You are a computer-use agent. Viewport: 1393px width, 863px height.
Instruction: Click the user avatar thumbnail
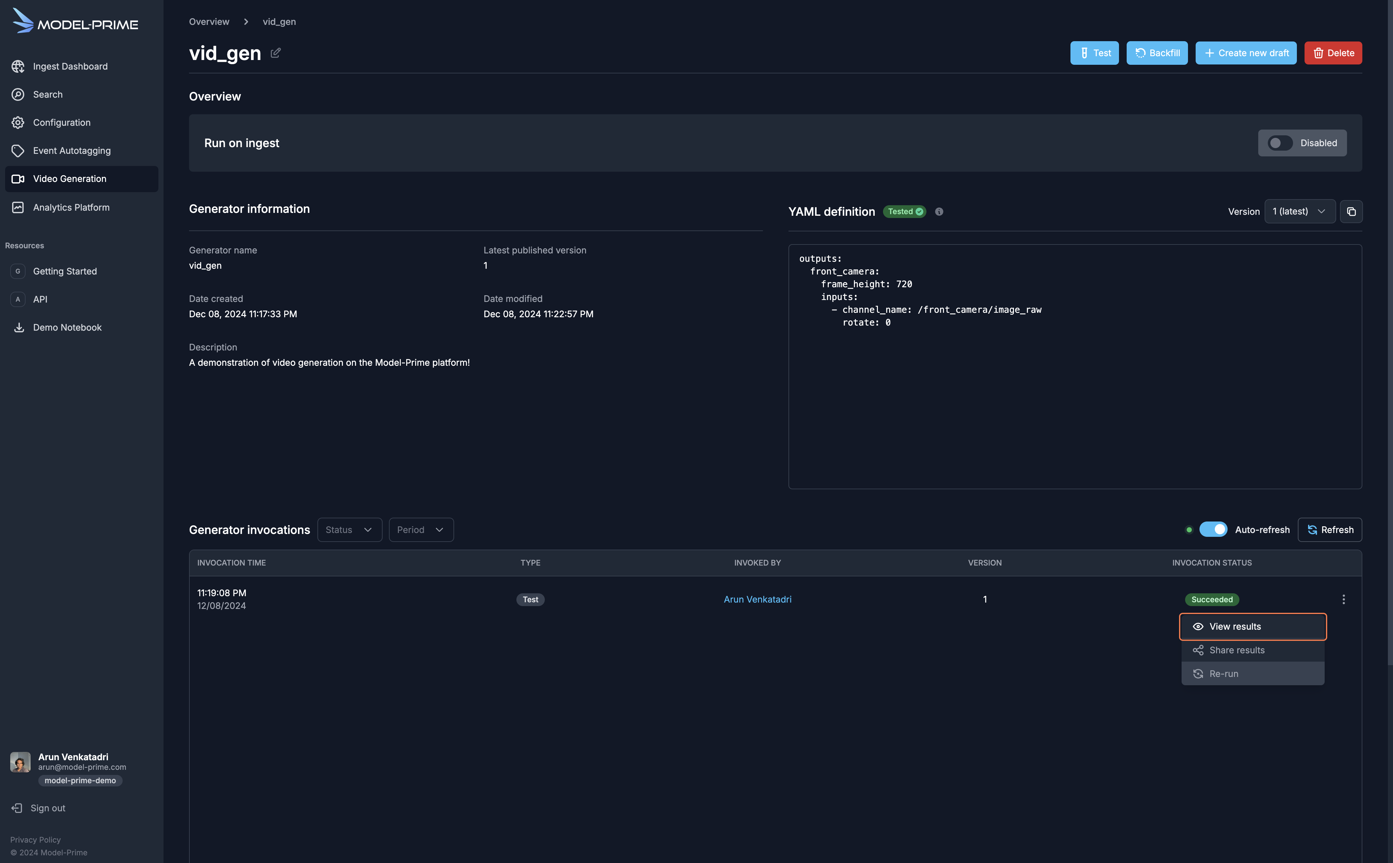click(20, 762)
